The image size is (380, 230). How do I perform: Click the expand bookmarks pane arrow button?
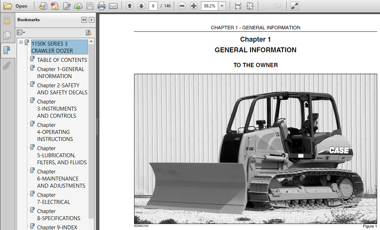(92, 20)
